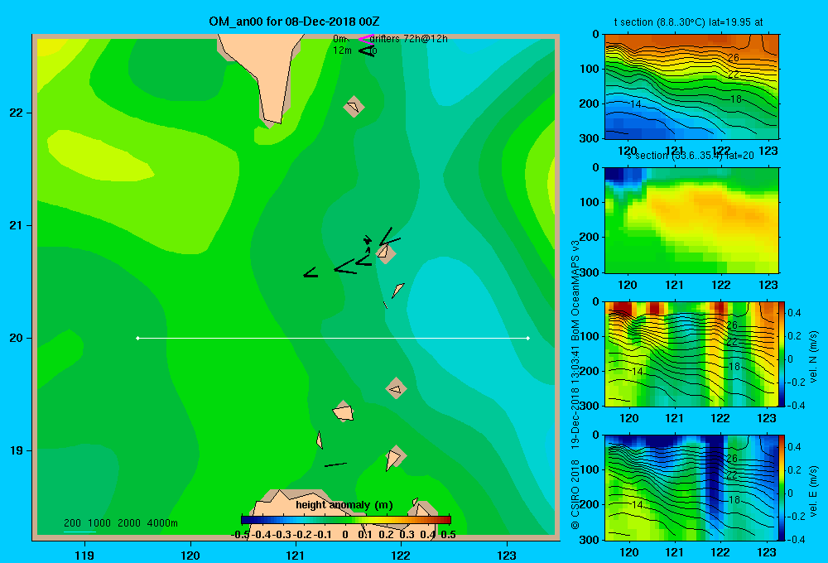The height and width of the screenshot is (563, 828).
Task: Click the 26 contour label in temperature section
Action: 733,58
